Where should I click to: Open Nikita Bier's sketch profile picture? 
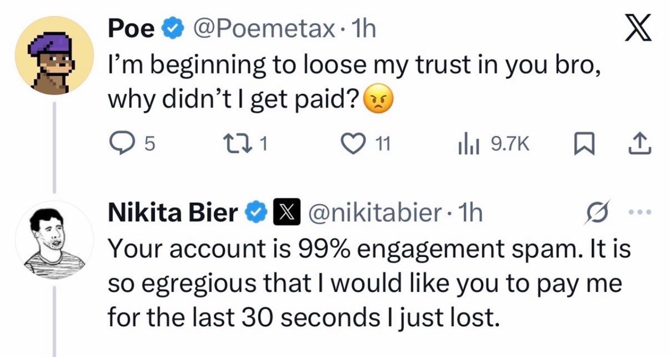54,240
